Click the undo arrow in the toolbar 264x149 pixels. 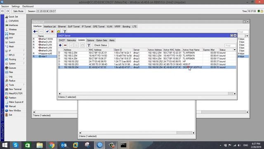pos(2,11)
